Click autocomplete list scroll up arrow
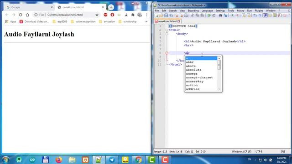The width and height of the screenshot is (292, 164). (219, 58)
